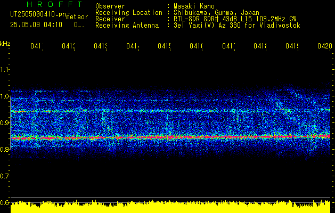Click the red carrier line in spectrogram
This screenshot has width=335, height=213.
coord(170,137)
